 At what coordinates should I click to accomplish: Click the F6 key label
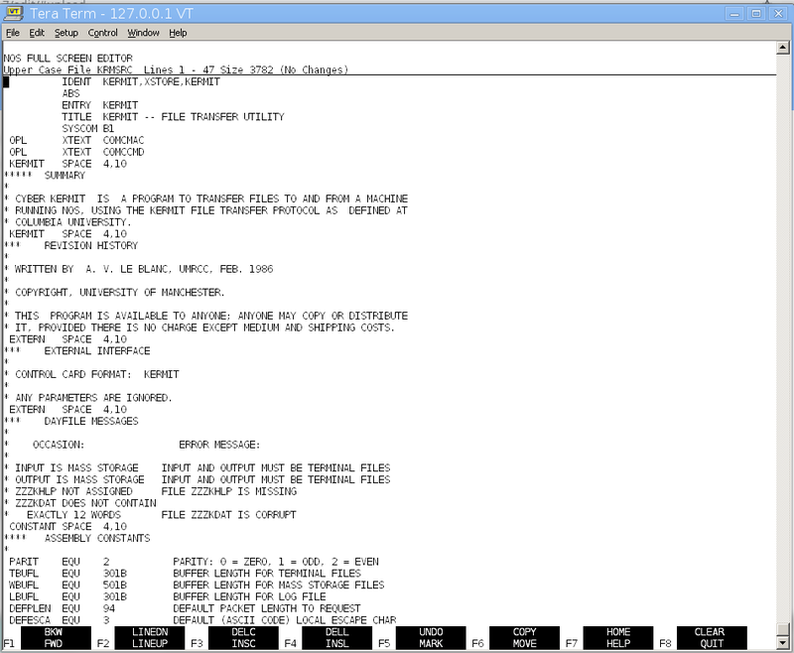tap(477, 644)
